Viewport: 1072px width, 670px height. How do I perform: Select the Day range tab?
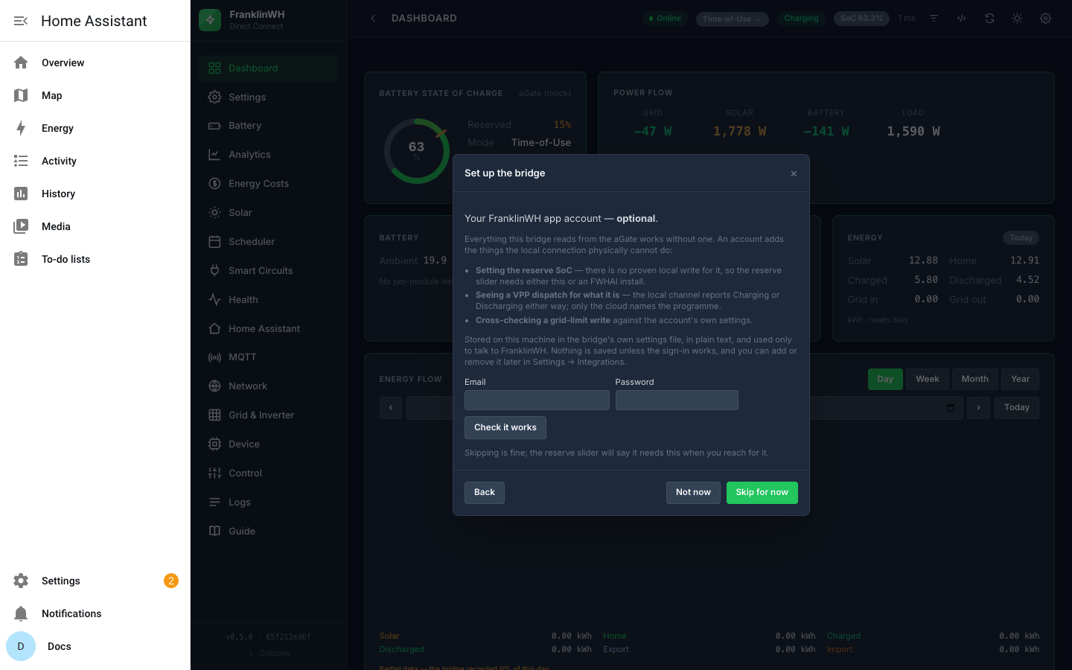click(x=885, y=380)
